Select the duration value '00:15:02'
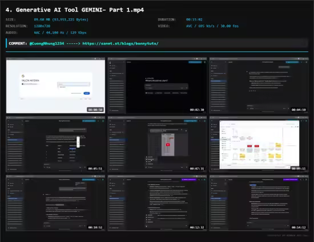Viewport: 314px width, 242px height. (194, 19)
